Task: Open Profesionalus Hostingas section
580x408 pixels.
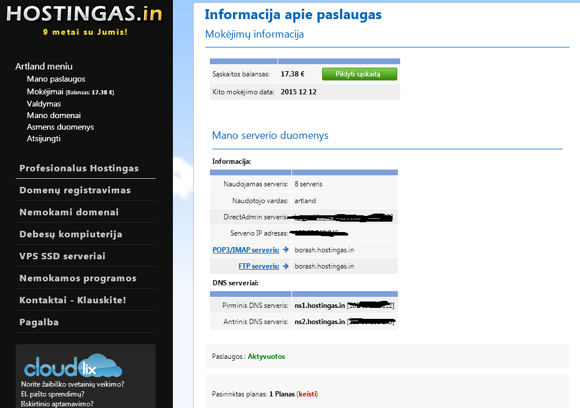Action: [79, 168]
